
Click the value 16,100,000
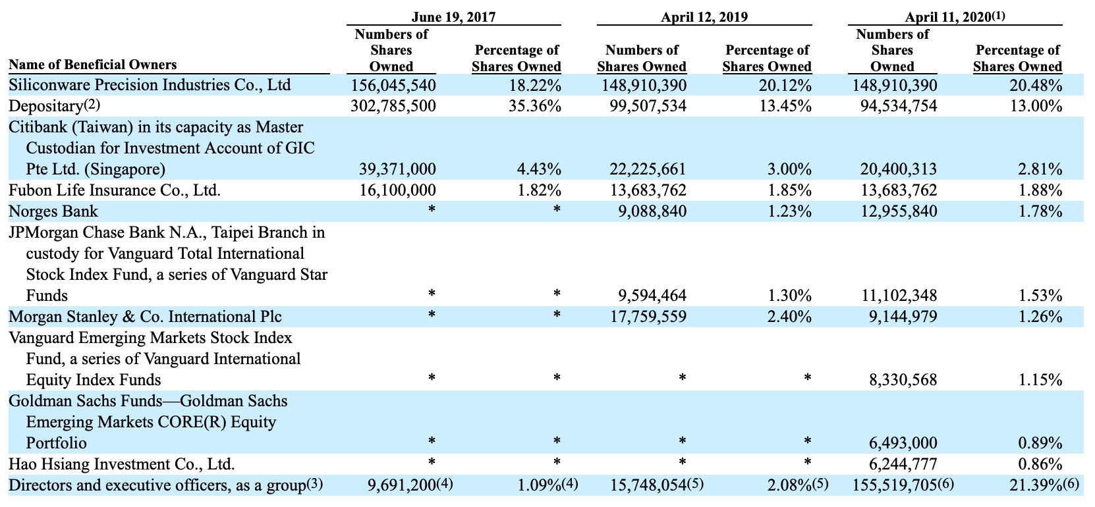click(397, 190)
